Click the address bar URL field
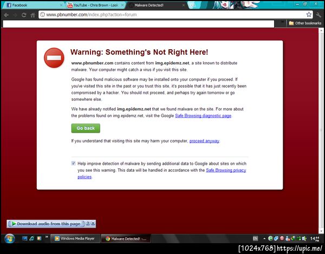This screenshot has width=325, height=254. point(175,15)
